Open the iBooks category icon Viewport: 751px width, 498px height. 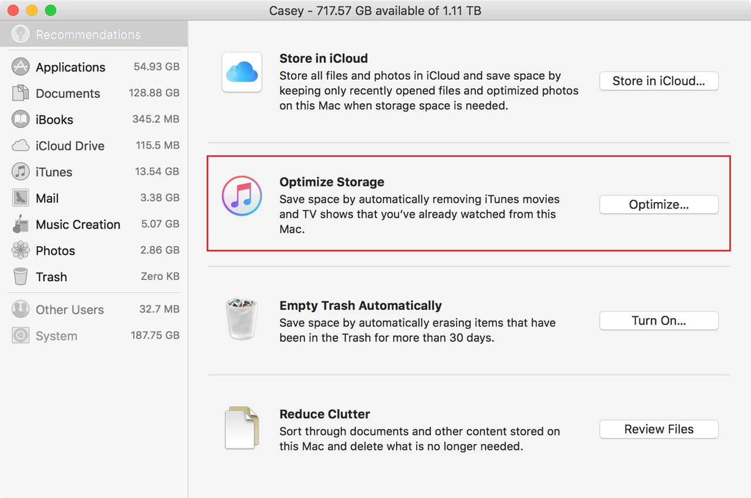click(21, 120)
